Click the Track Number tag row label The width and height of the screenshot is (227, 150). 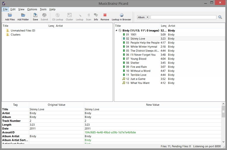[x=11, y=121]
